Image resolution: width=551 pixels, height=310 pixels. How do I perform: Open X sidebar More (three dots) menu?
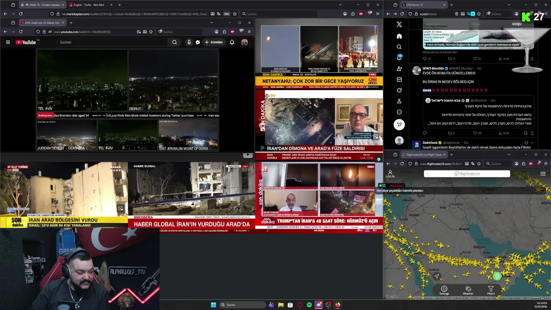coord(399,112)
